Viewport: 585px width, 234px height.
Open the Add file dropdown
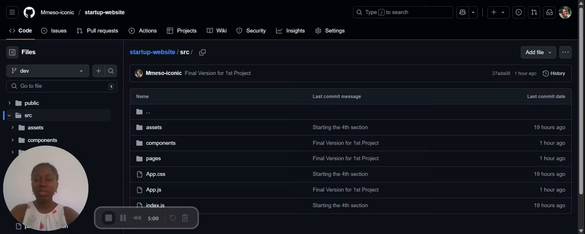pyautogui.click(x=538, y=52)
